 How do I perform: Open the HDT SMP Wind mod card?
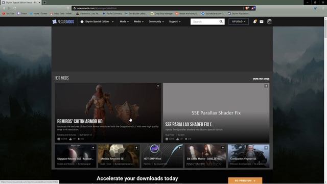point(162,156)
